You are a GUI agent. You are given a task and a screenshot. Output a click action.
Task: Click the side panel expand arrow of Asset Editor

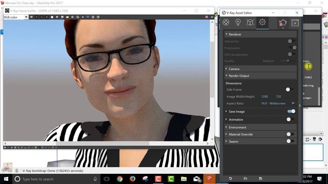click(x=300, y=106)
